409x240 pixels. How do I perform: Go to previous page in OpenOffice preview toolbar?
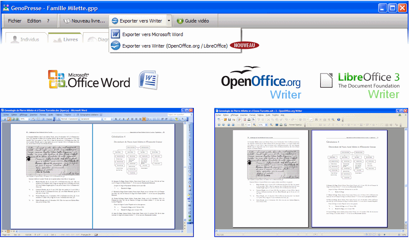pos(219,124)
